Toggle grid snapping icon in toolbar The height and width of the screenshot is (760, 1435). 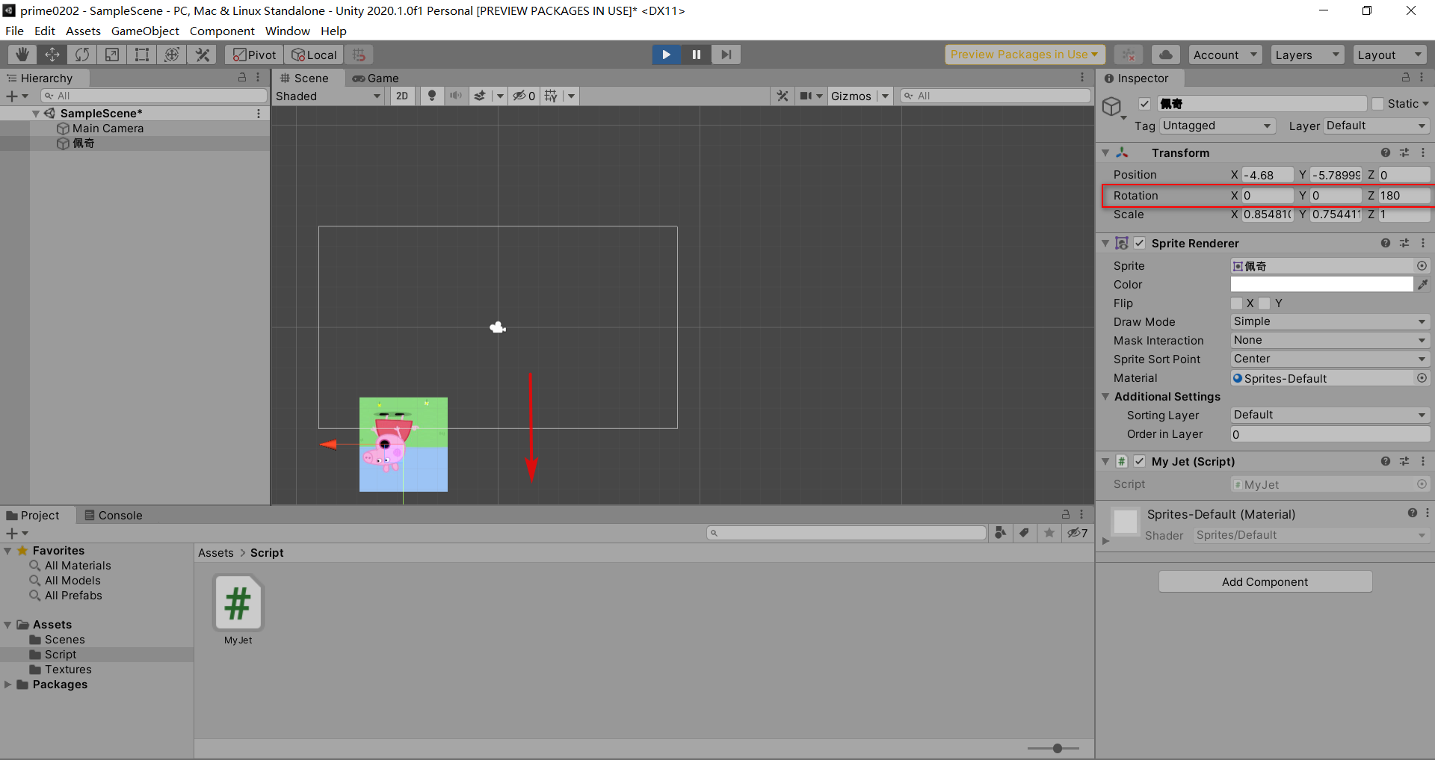[x=359, y=55]
